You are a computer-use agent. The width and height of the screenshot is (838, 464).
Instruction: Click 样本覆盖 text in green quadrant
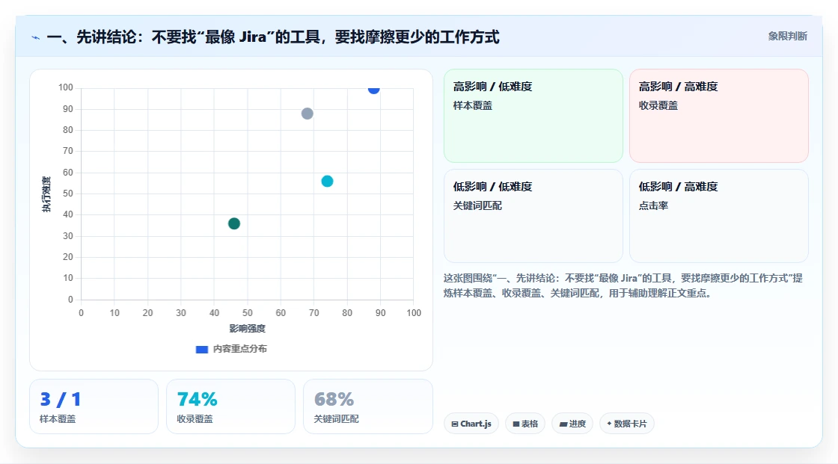[x=472, y=105]
